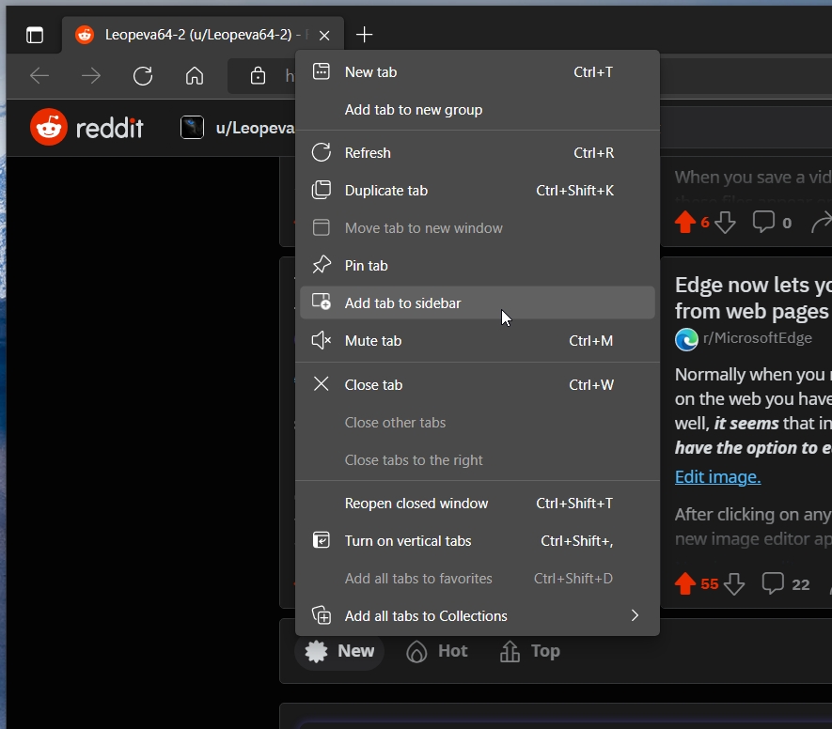
Task: Sort posts by Hot
Action: pos(437,651)
